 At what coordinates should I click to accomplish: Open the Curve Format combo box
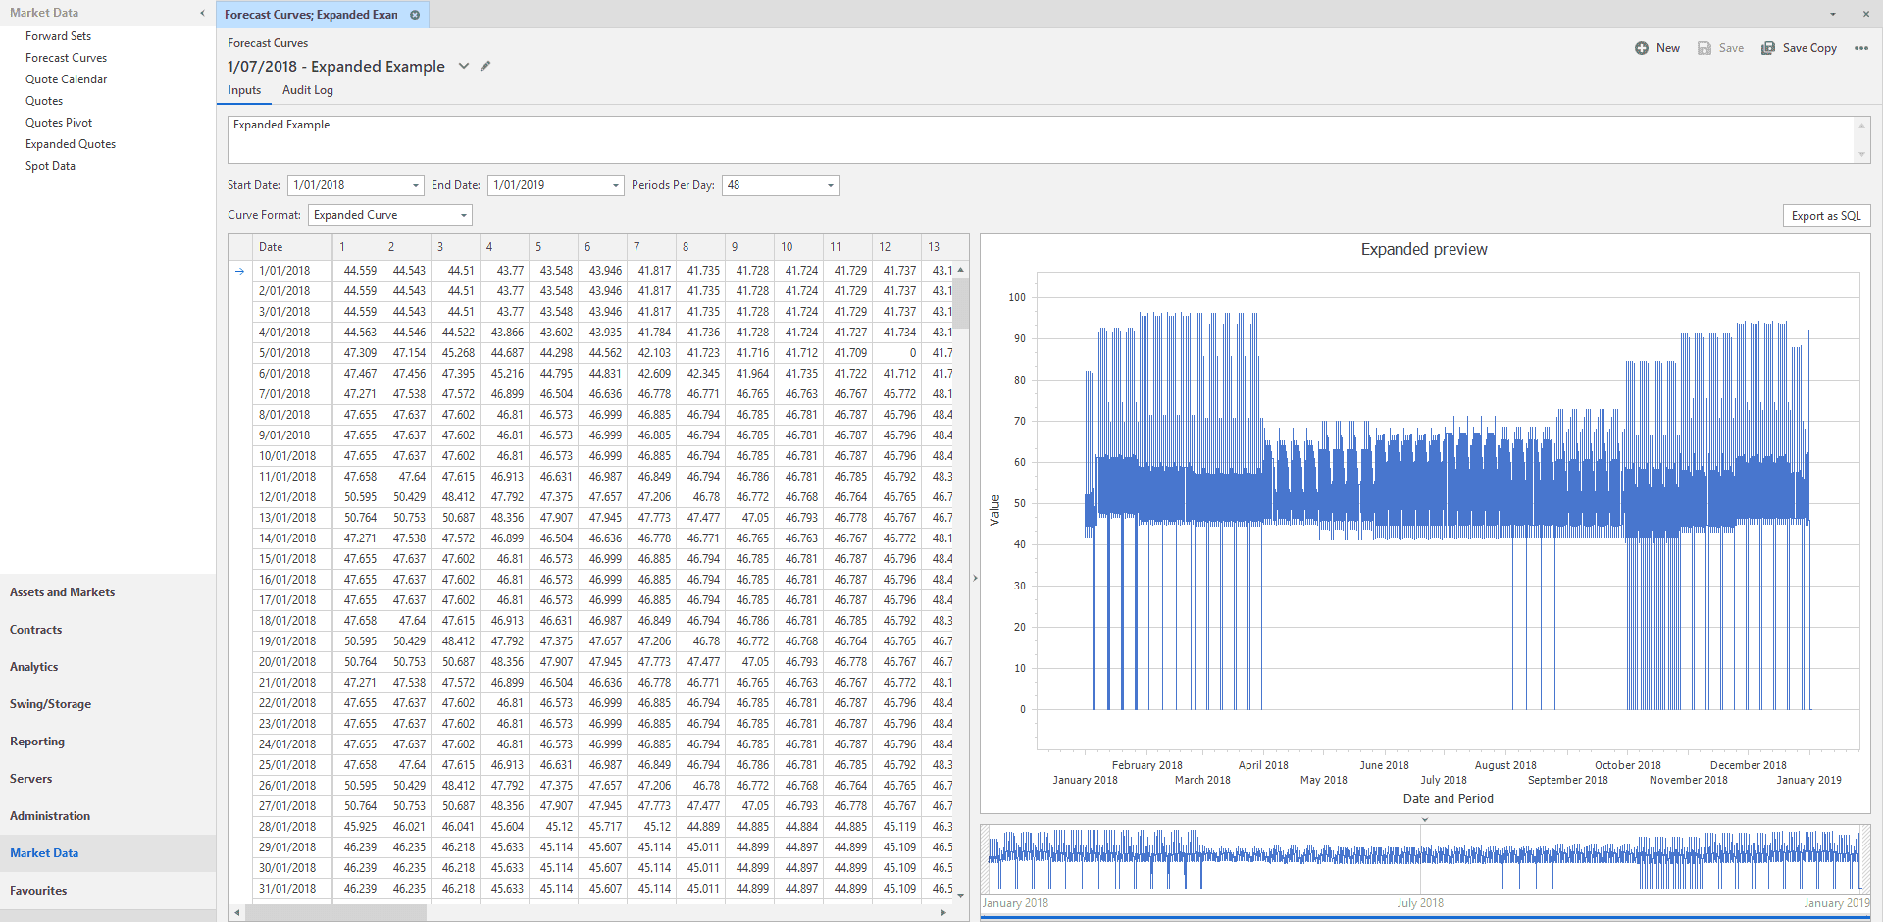463,215
